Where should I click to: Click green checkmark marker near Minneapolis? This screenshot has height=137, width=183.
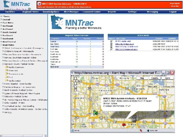pos(96,113)
